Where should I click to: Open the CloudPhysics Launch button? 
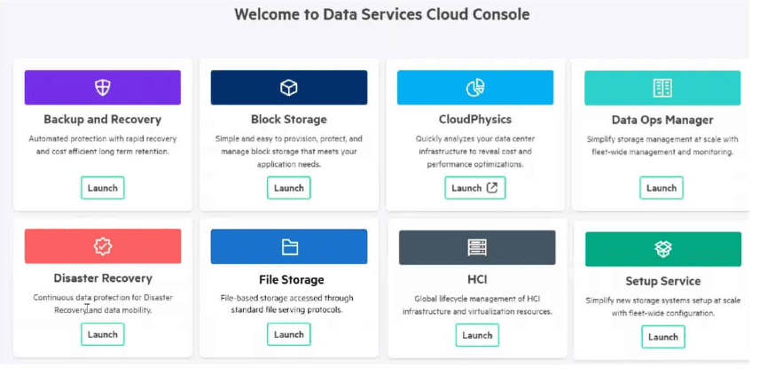tap(475, 188)
